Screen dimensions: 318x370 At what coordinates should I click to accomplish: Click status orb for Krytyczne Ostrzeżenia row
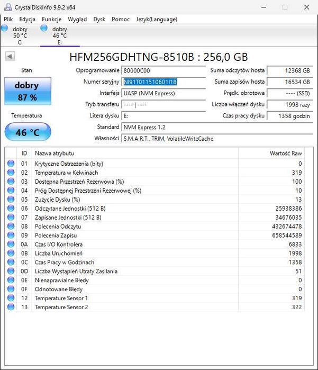(x=11, y=164)
